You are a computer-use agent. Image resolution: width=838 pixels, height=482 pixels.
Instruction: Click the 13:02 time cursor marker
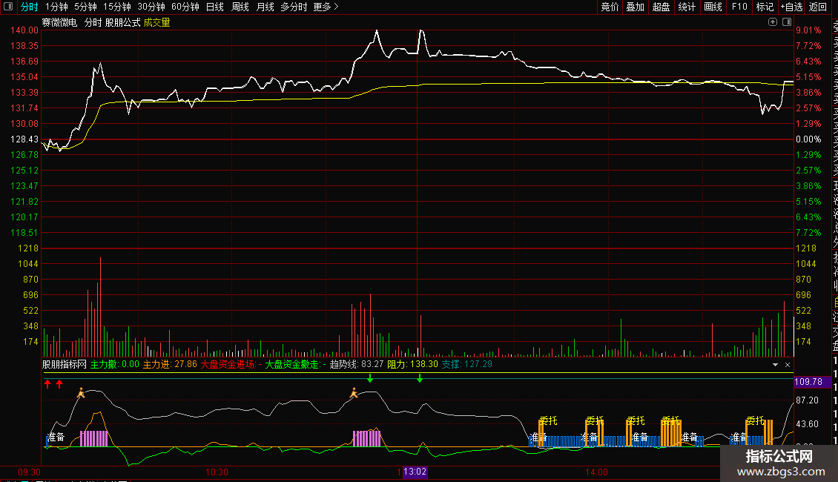pyautogui.click(x=415, y=472)
